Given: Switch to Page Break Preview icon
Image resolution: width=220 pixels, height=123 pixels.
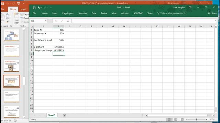Looking at the screenshot, I should point(182,119).
